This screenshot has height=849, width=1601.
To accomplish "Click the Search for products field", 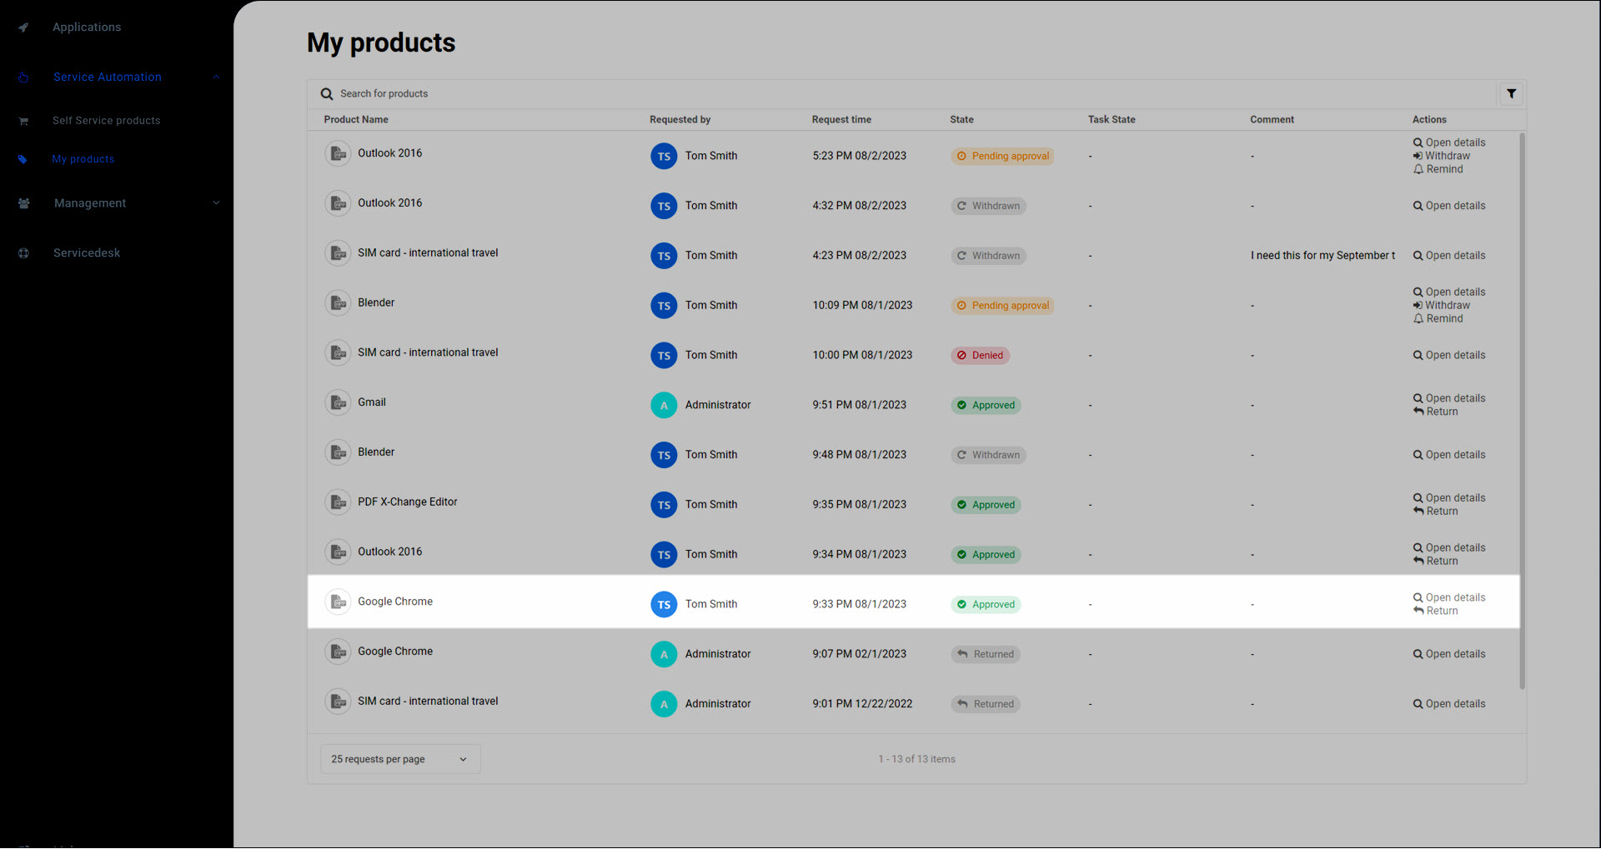I will click(909, 94).
